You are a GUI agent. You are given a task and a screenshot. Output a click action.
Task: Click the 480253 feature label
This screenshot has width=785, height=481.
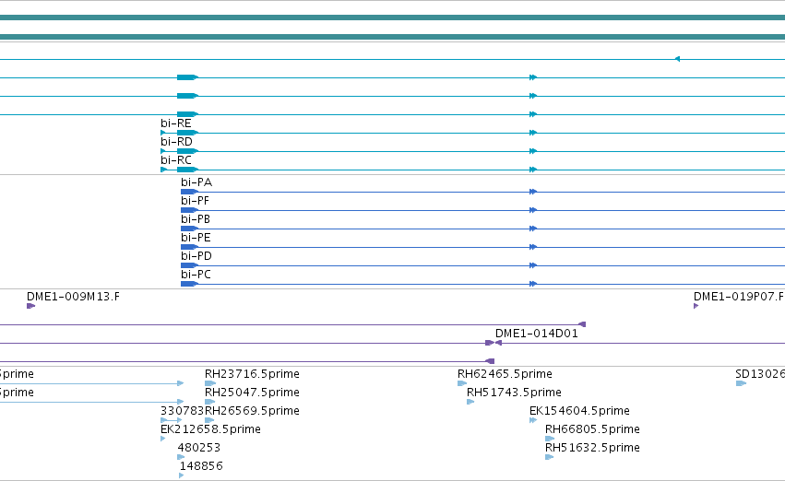(x=198, y=448)
